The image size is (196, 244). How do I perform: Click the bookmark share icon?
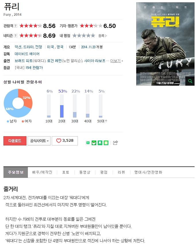pyautogui.click(x=100, y=143)
